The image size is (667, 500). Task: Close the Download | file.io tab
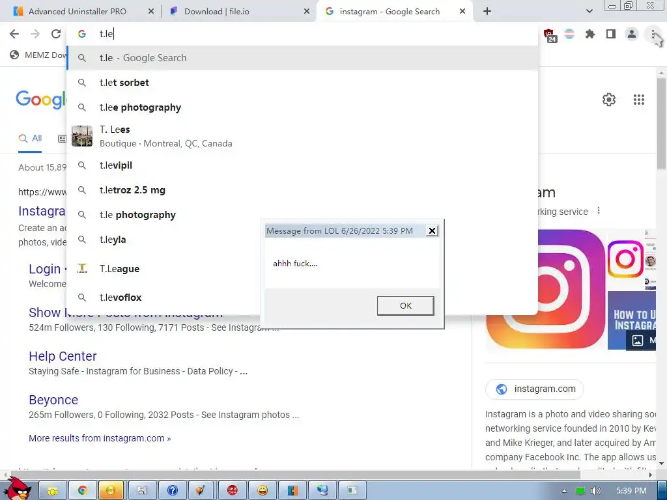[x=307, y=12]
